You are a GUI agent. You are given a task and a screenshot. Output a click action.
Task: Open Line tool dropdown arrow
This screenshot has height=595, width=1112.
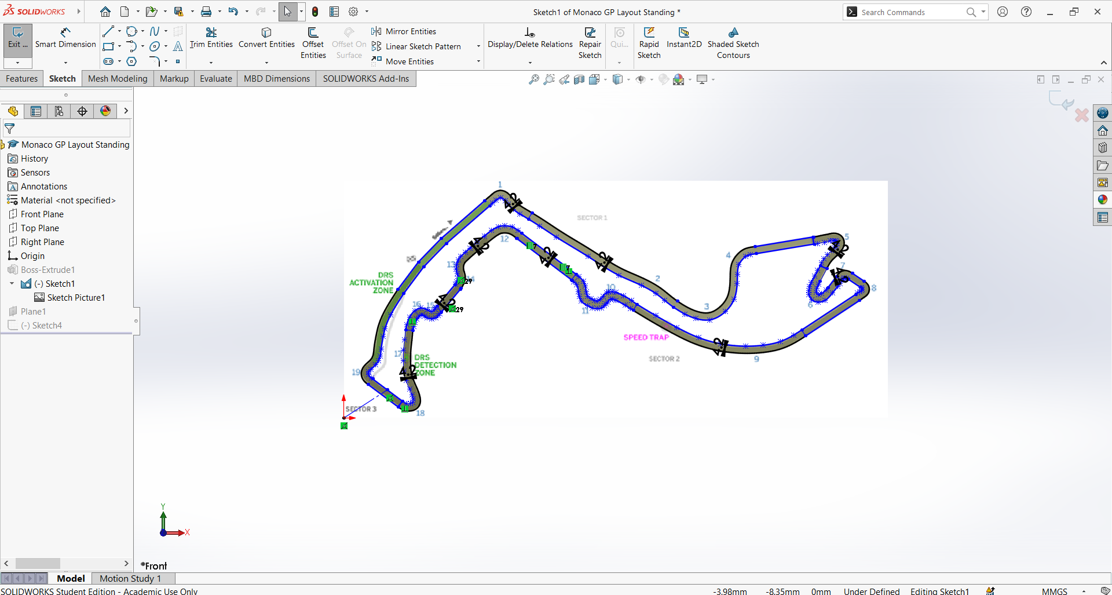[x=119, y=31]
